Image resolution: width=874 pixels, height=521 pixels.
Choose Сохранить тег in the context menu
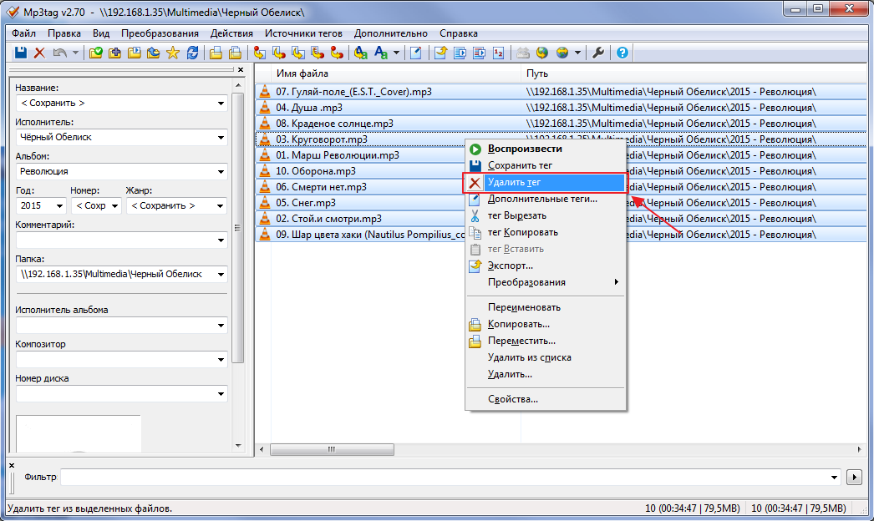tap(546, 165)
